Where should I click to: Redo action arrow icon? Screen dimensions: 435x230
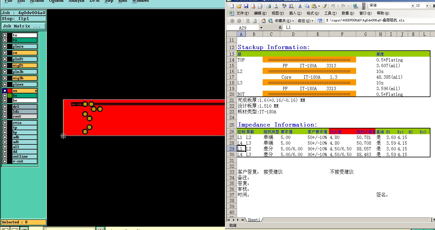pyautogui.click(x=343, y=6)
